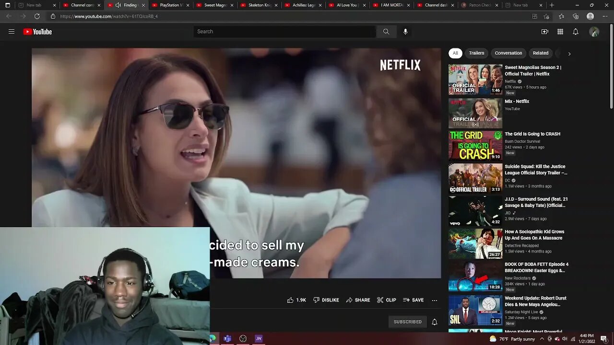Save the video to a playlist
Viewport: 614px width, 345px height.
coord(413,300)
